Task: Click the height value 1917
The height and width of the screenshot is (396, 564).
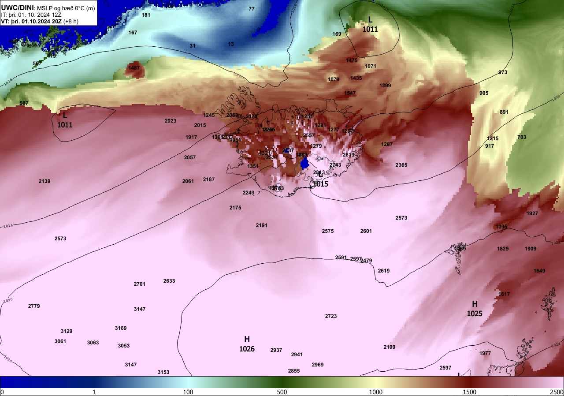Action: click(x=191, y=137)
